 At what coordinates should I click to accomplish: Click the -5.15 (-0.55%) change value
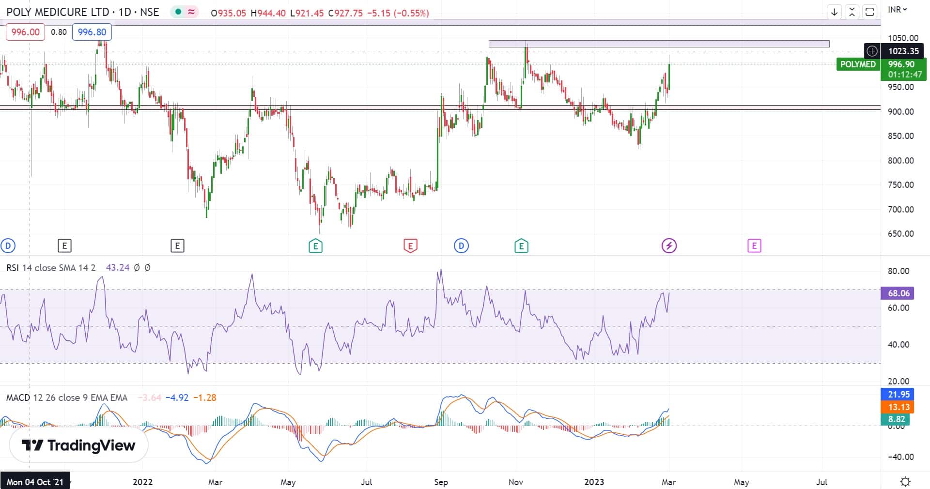[x=398, y=13]
